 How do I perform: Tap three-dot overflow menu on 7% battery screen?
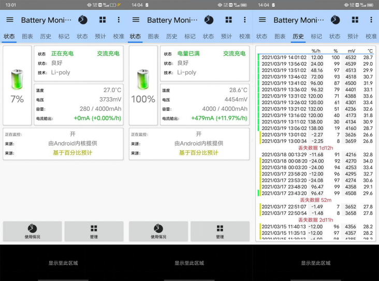click(x=119, y=20)
